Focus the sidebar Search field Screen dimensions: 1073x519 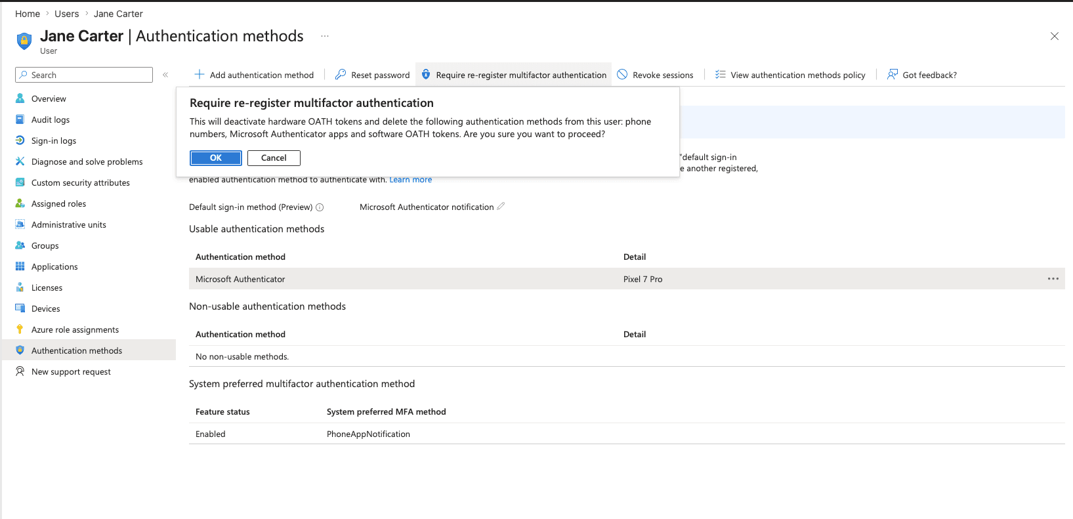84,75
